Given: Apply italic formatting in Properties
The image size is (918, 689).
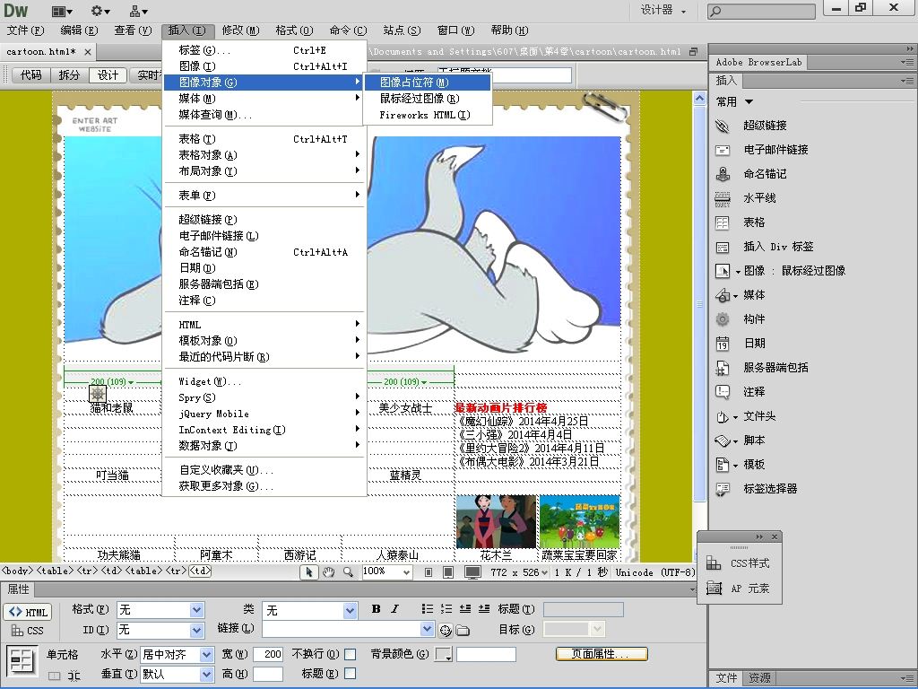Looking at the screenshot, I should point(395,609).
